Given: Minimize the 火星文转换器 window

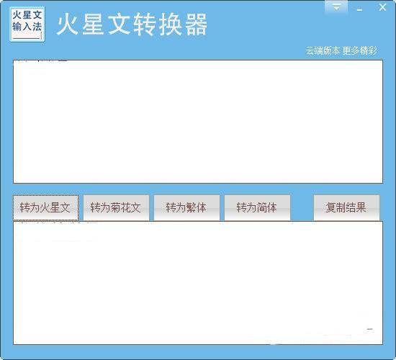Looking at the screenshot, I should point(359,9).
